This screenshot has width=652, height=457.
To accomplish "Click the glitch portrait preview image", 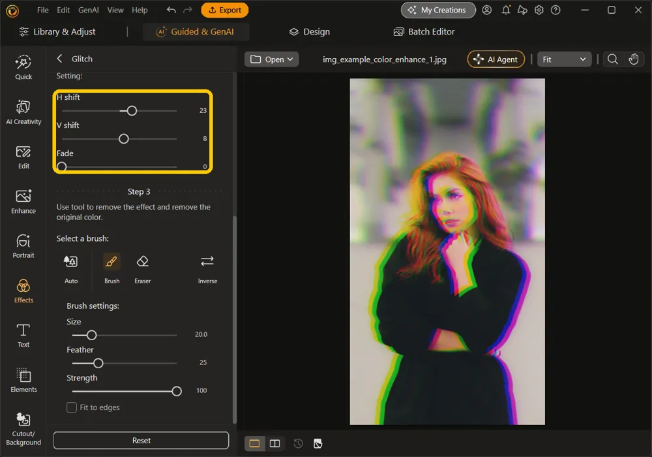I will (447, 252).
